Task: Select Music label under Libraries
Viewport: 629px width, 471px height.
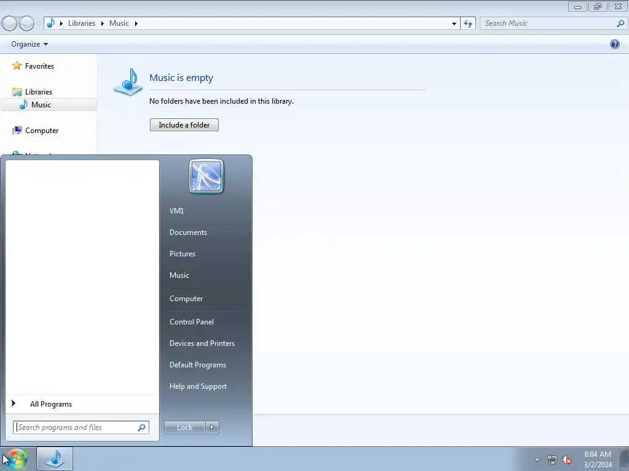Action: (41, 104)
